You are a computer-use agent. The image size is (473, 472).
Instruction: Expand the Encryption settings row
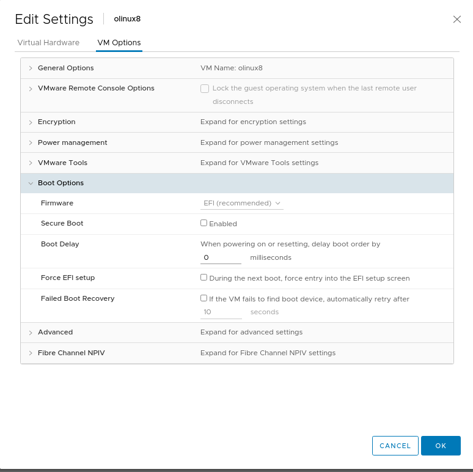tap(31, 122)
